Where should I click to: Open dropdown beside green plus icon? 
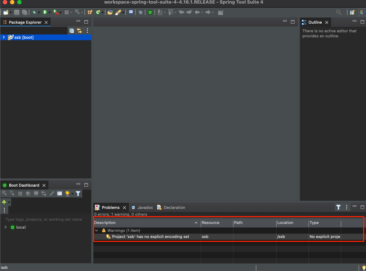click(x=9, y=202)
